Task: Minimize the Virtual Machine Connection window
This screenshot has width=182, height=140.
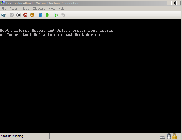Action: pos(169,3)
